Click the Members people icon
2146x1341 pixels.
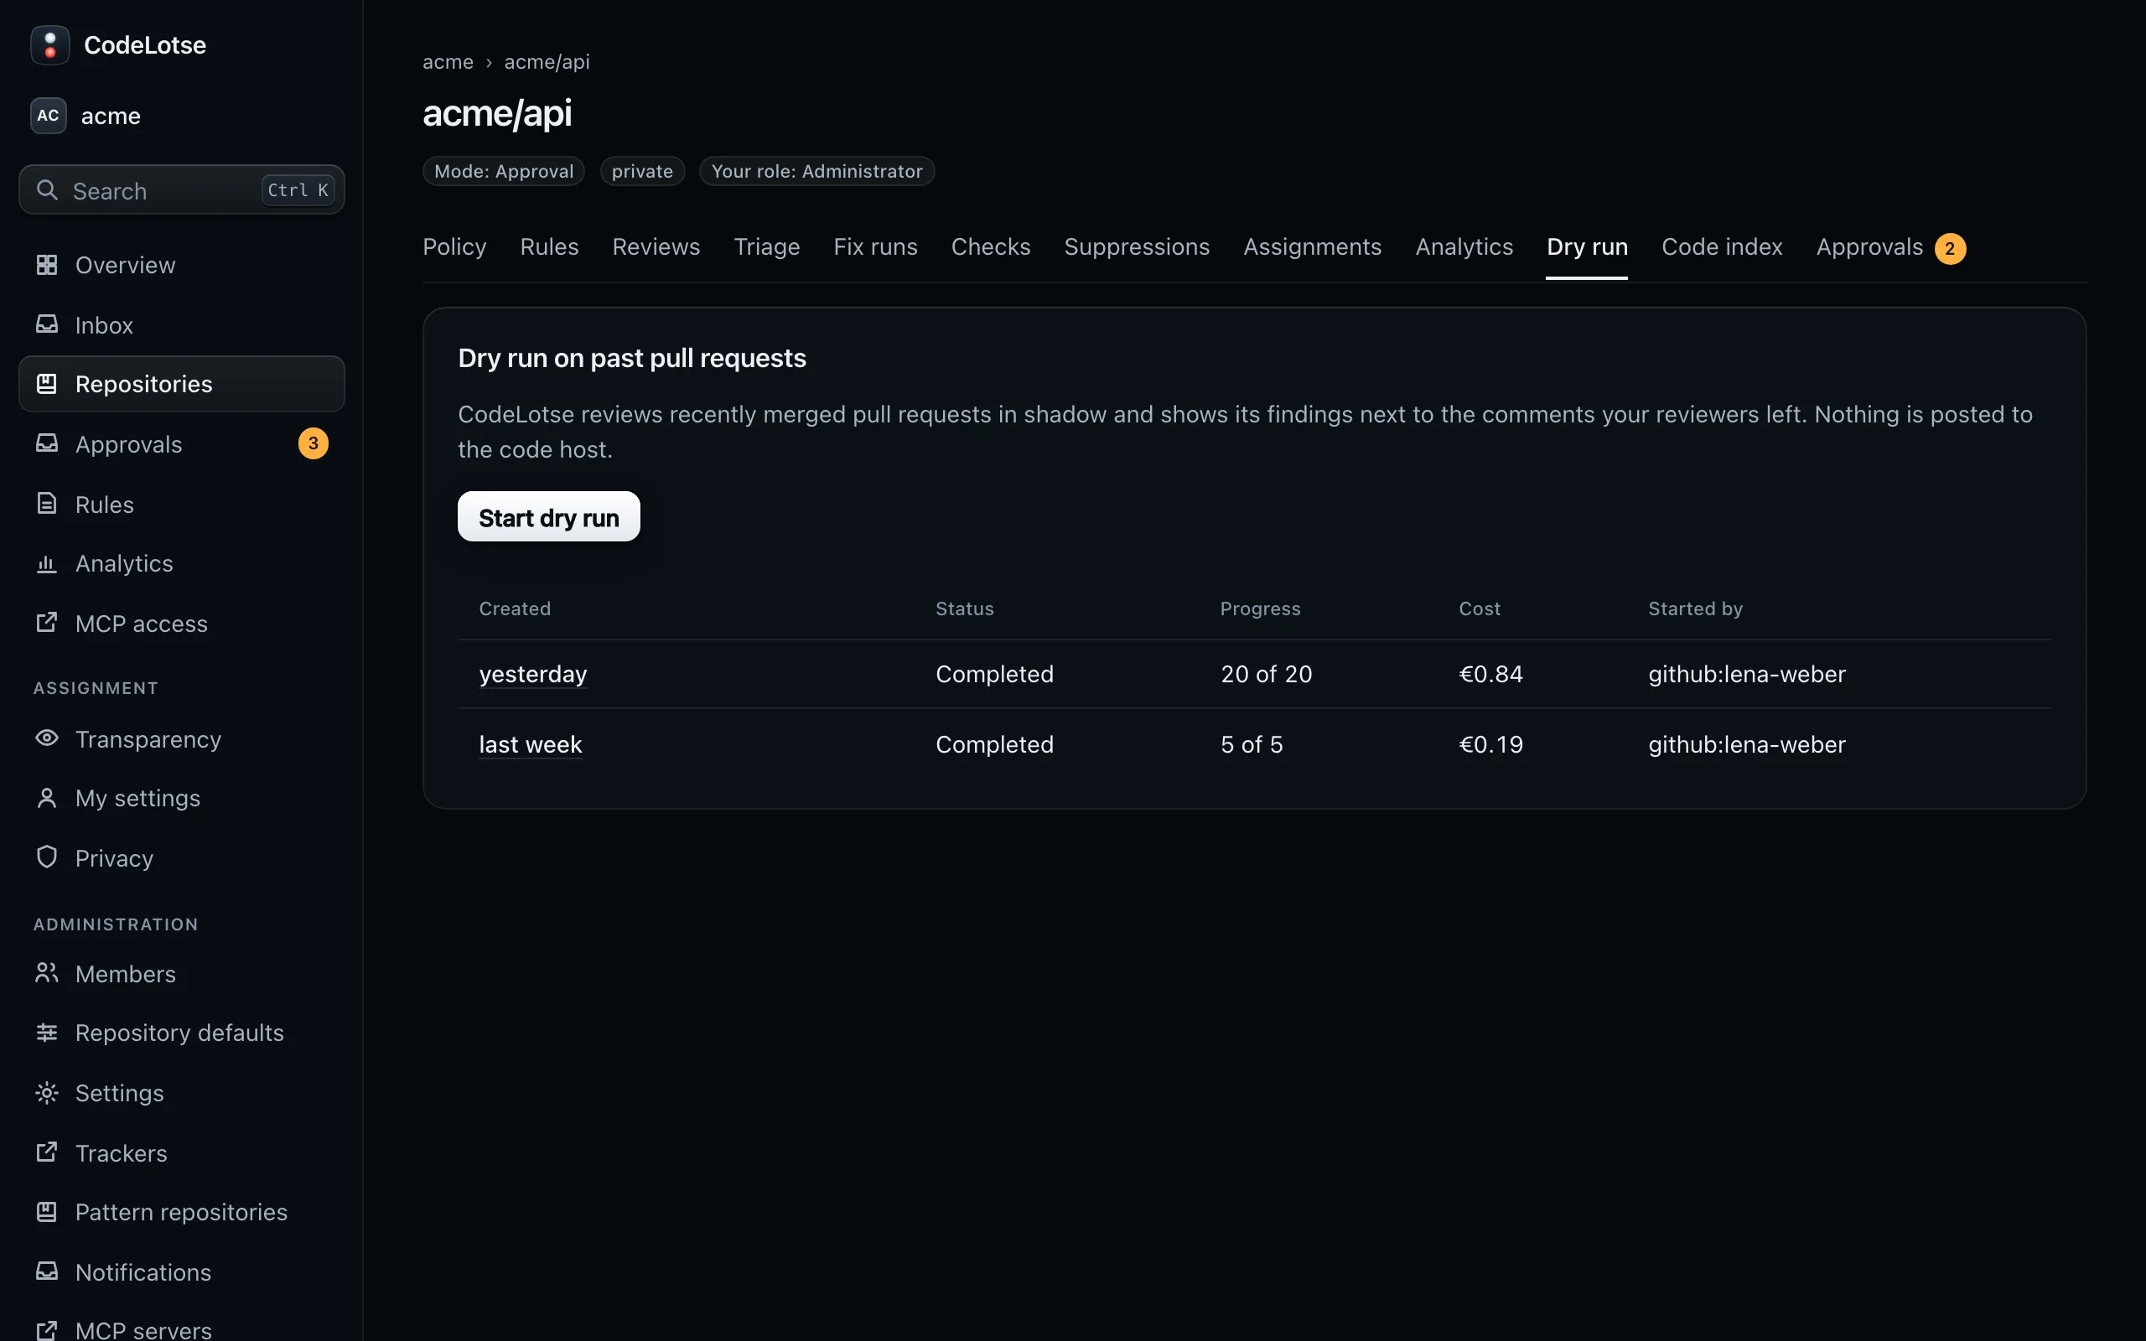(47, 973)
